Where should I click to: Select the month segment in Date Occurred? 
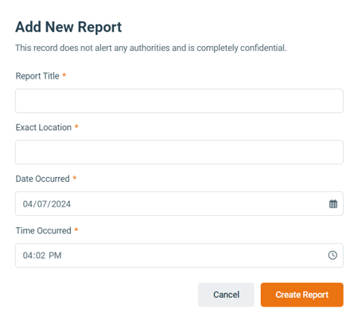pyautogui.click(x=28, y=204)
